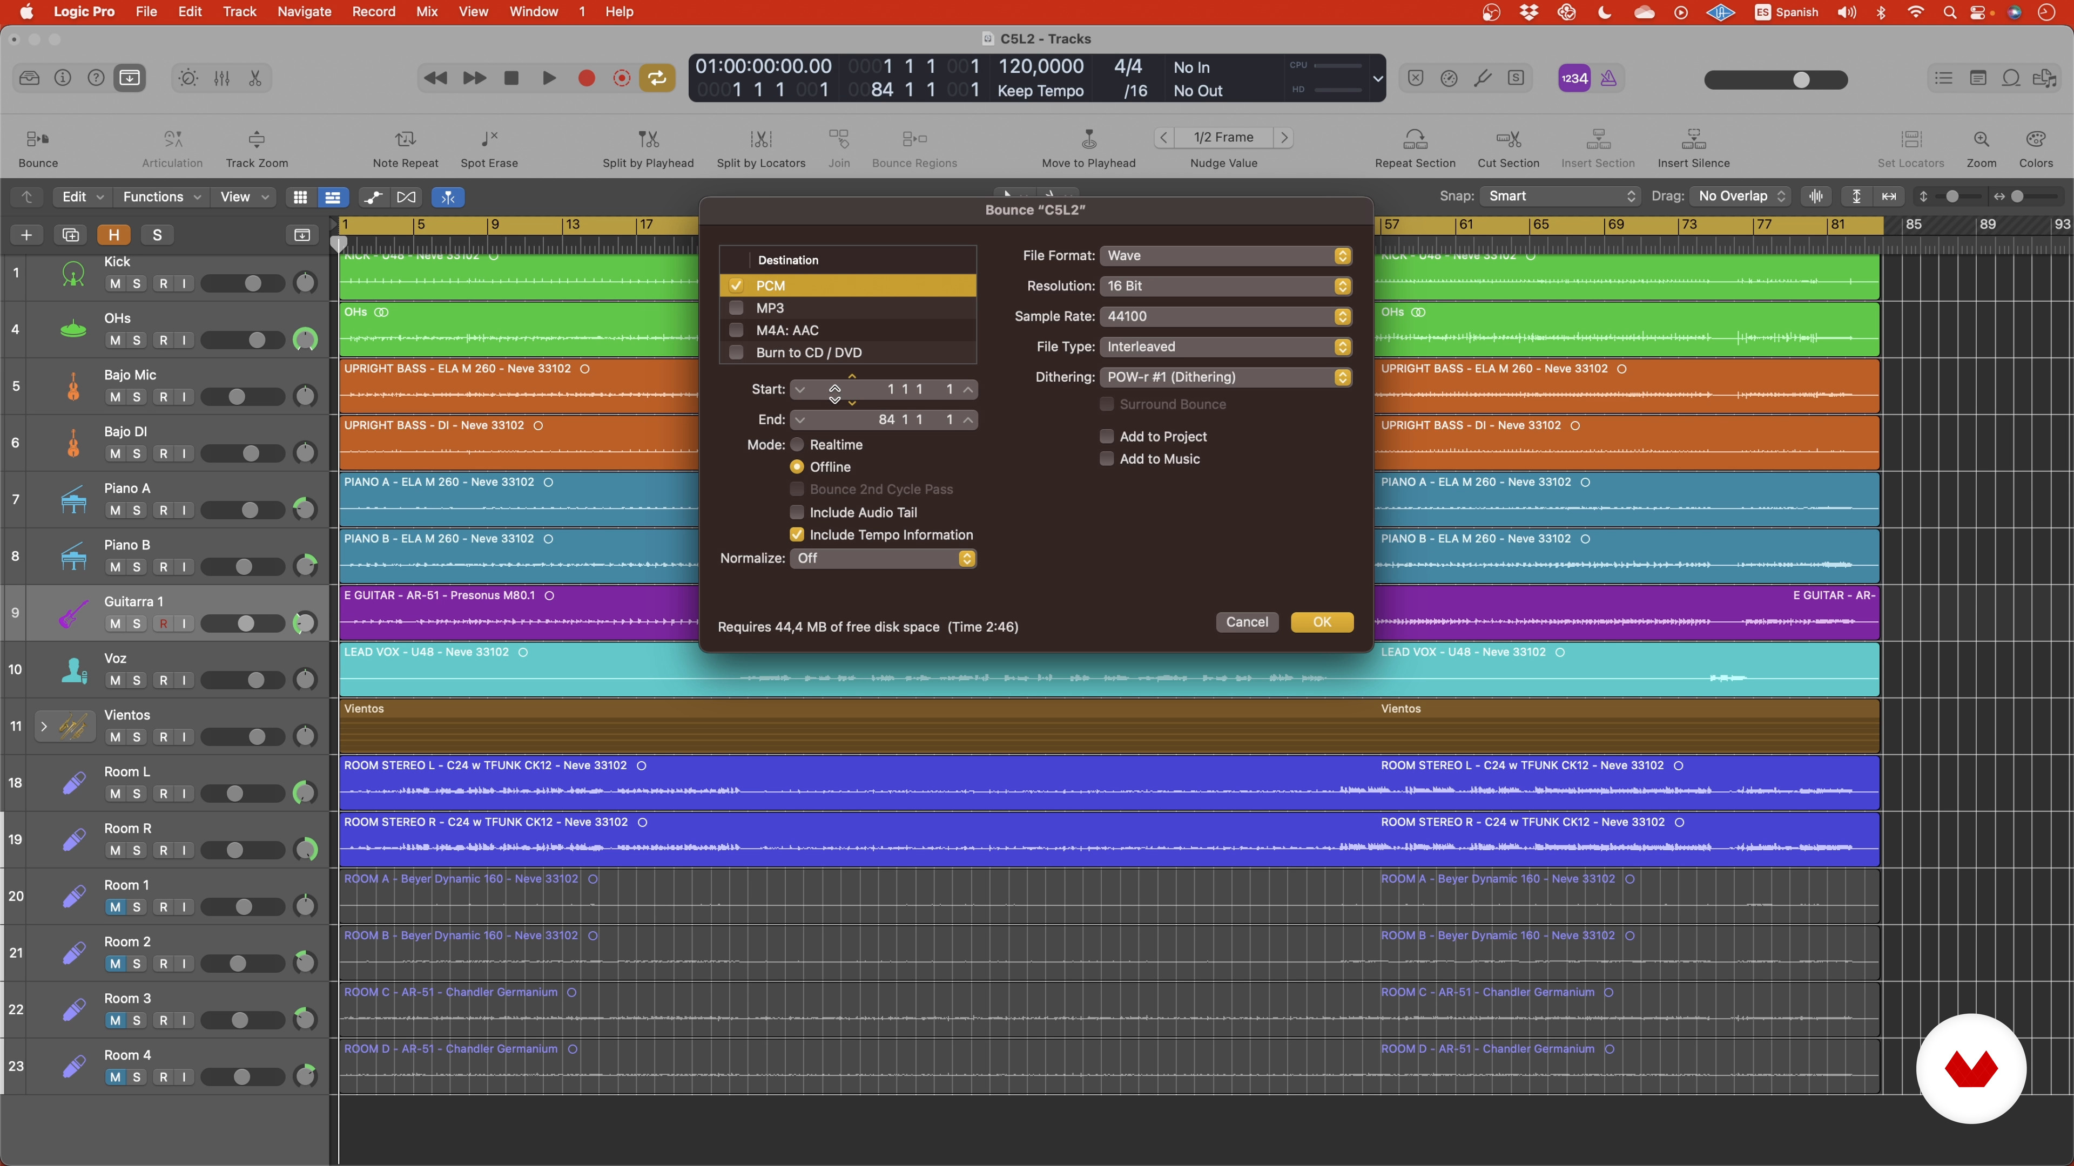Viewport: 2074px width, 1166px height.
Task: Open the Normalize Off dropdown
Action: click(883, 558)
